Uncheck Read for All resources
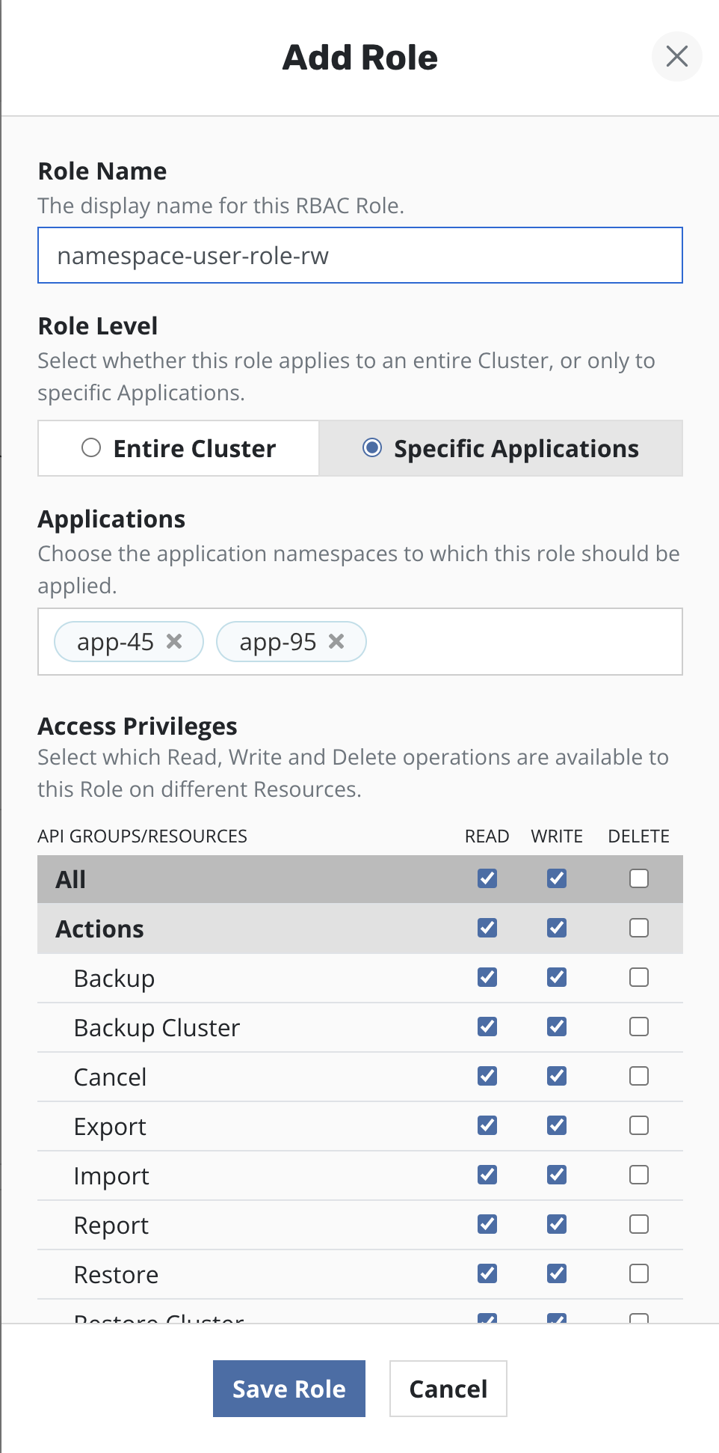719x1453 pixels. (487, 878)
